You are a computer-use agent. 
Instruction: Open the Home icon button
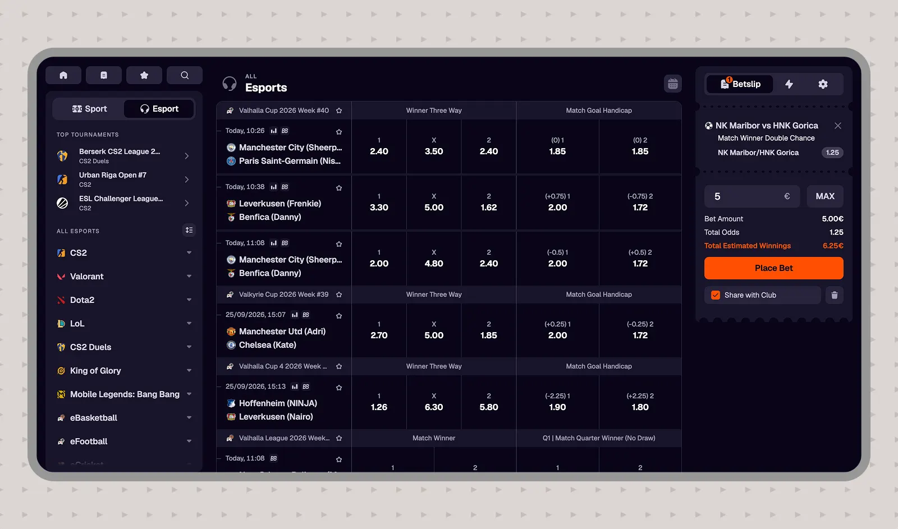(x=63, y=75)
